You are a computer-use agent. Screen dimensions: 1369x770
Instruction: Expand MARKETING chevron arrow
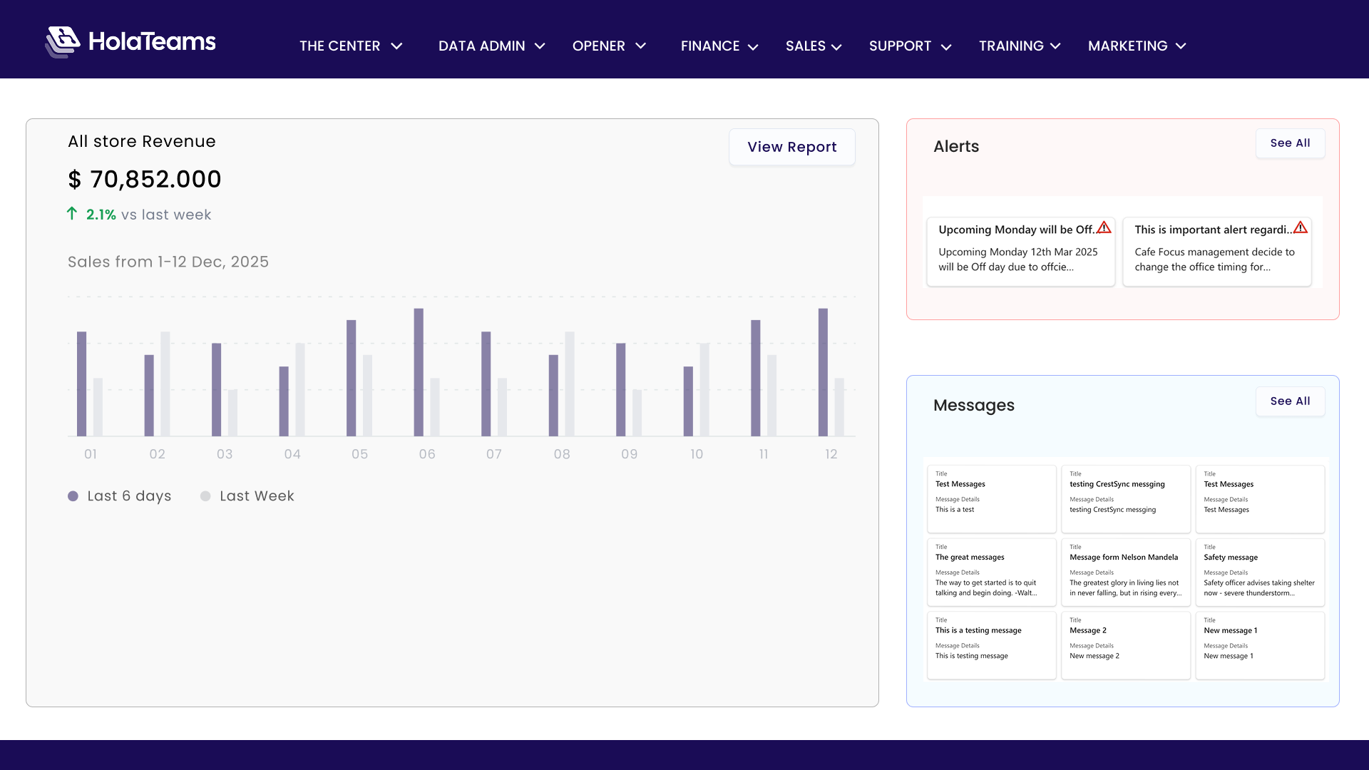coord(1181,46)
